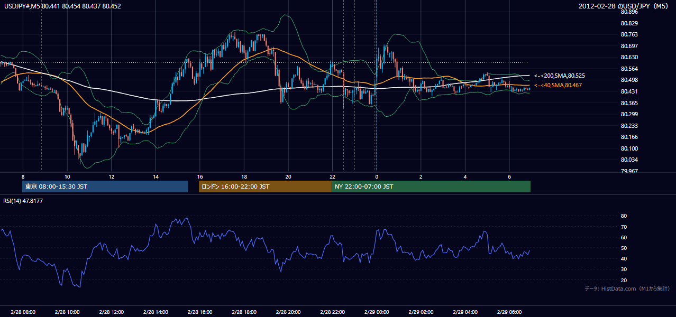The image size is (676, 317).
Task: Click price axis value 80.763
Action: click(x=629, y=35)
